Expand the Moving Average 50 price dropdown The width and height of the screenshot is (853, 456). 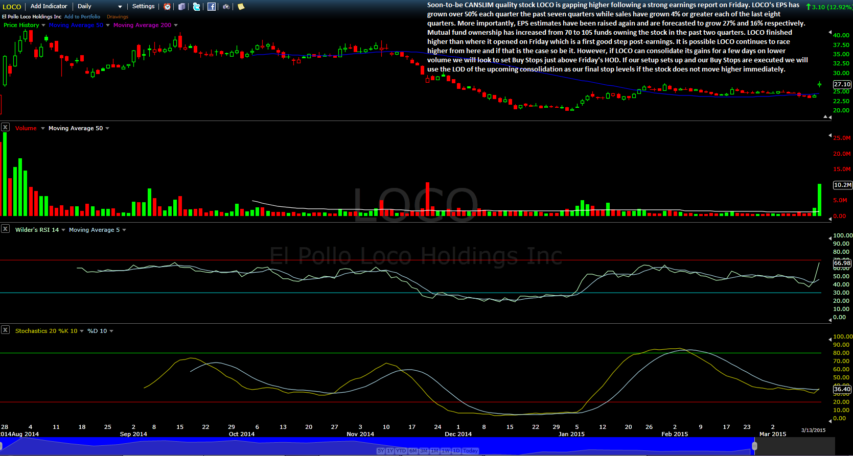click(x=108, y=25)
